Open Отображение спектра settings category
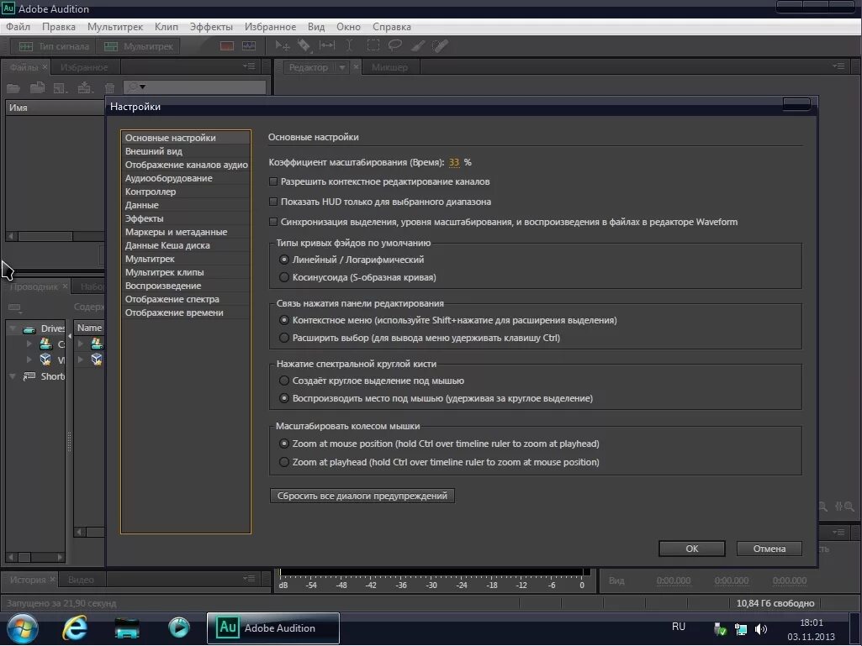 186,299
